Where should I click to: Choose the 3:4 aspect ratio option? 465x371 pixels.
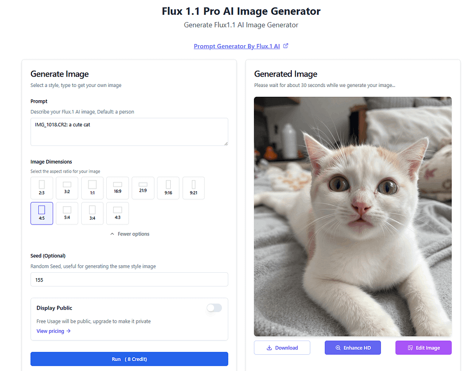pos(92,213)
